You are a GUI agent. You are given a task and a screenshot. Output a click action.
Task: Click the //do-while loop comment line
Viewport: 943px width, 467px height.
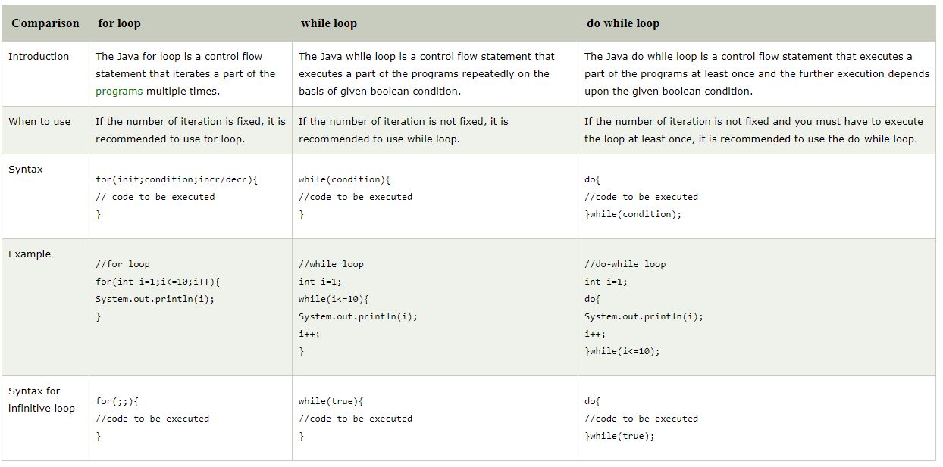tap(625, 264)
